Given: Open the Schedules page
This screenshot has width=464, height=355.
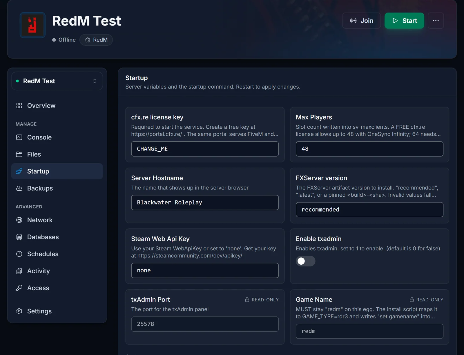Looking at the screenshot, I should (57, 254).
